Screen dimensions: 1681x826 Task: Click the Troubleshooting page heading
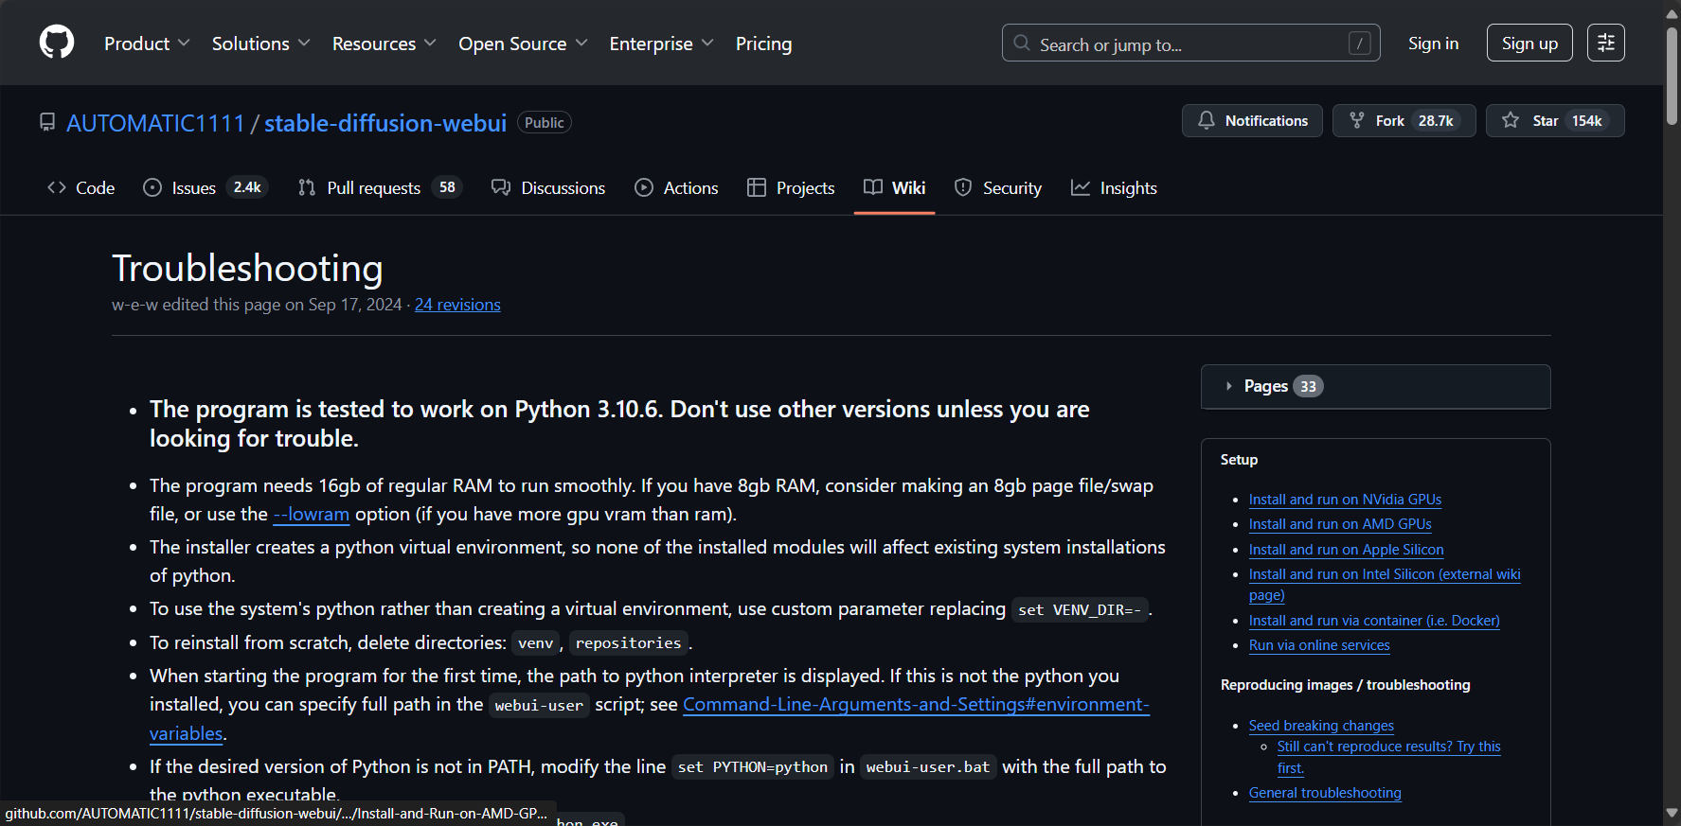tap(247, 269)
